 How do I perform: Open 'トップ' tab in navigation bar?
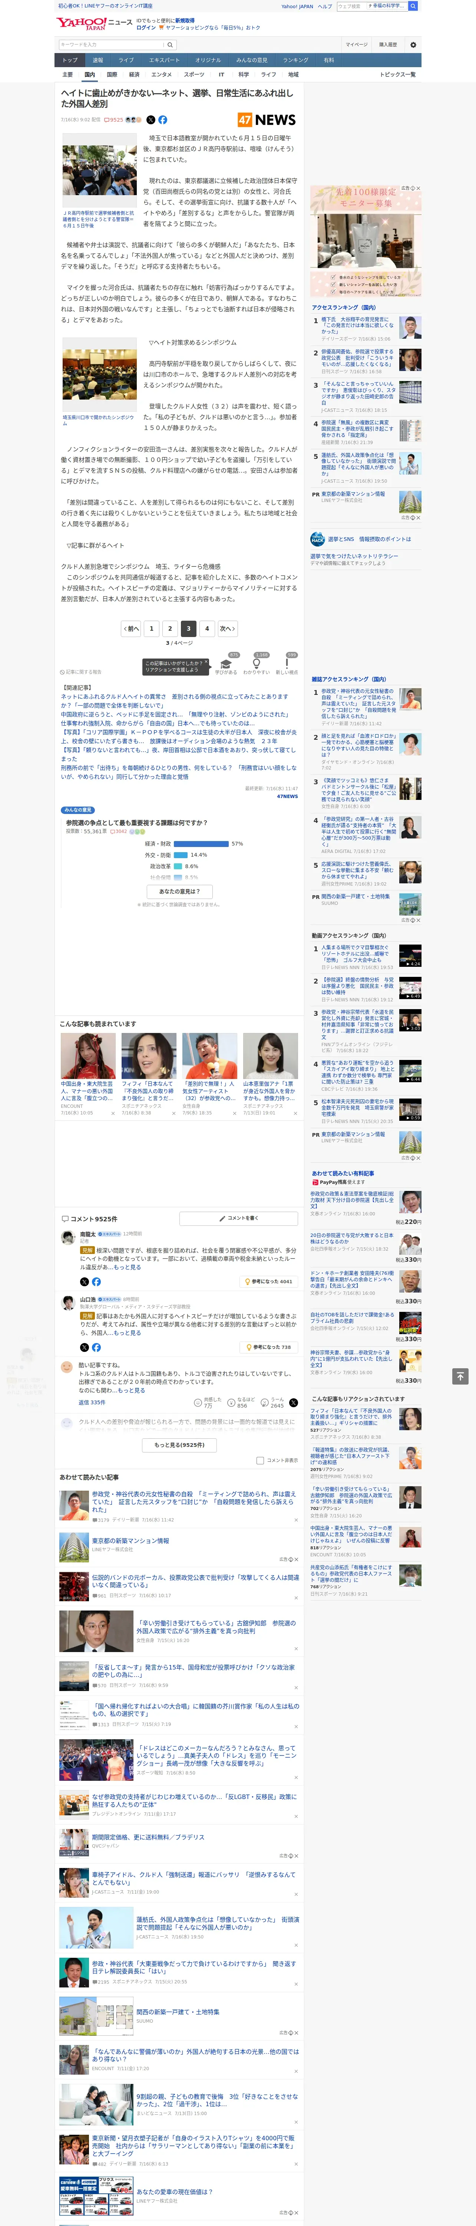[70, 60]
